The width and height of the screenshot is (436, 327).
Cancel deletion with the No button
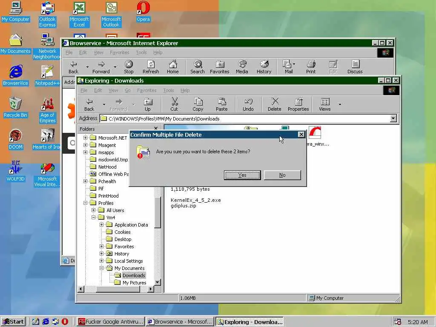[x=282, y=175]
